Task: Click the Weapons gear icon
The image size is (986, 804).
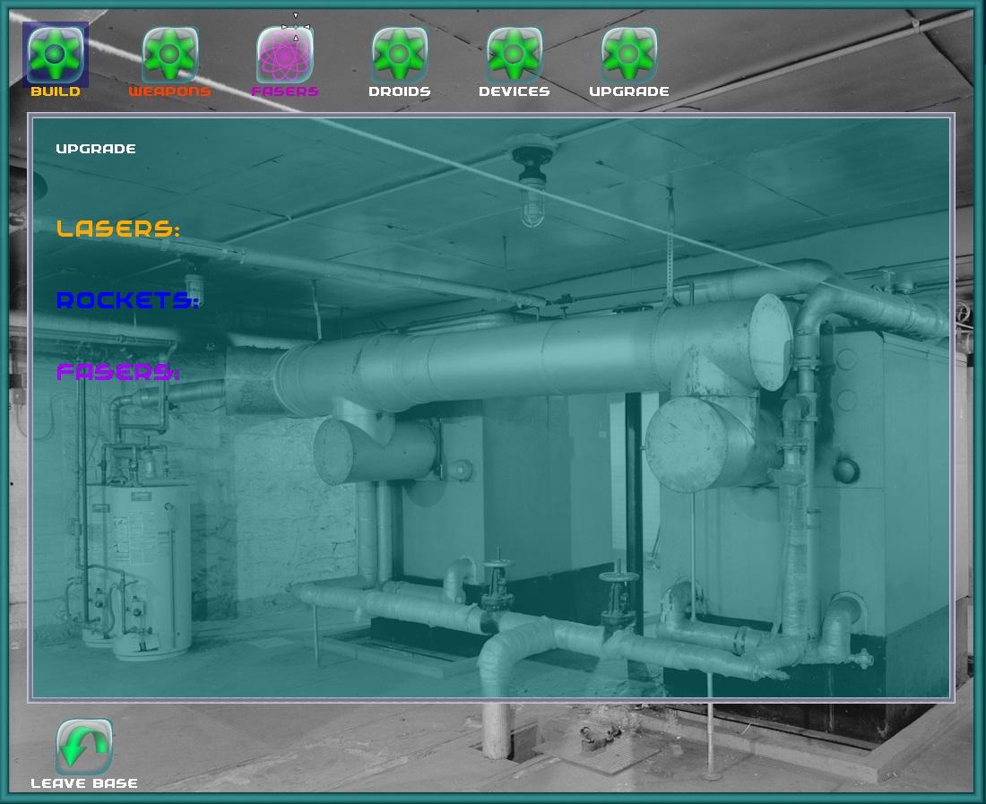Action: tap(170, 54)
